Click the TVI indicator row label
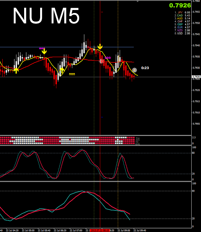The image size is (201, 232). pyautogui.click(x=137, y=138)
